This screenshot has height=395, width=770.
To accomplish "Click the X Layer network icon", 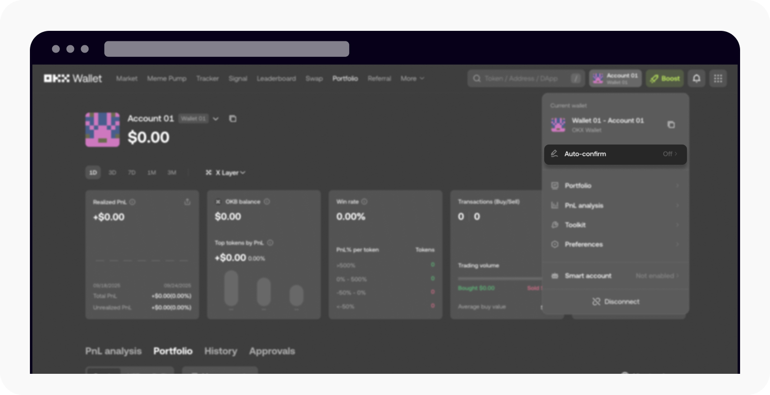I will tap(208, 172).
